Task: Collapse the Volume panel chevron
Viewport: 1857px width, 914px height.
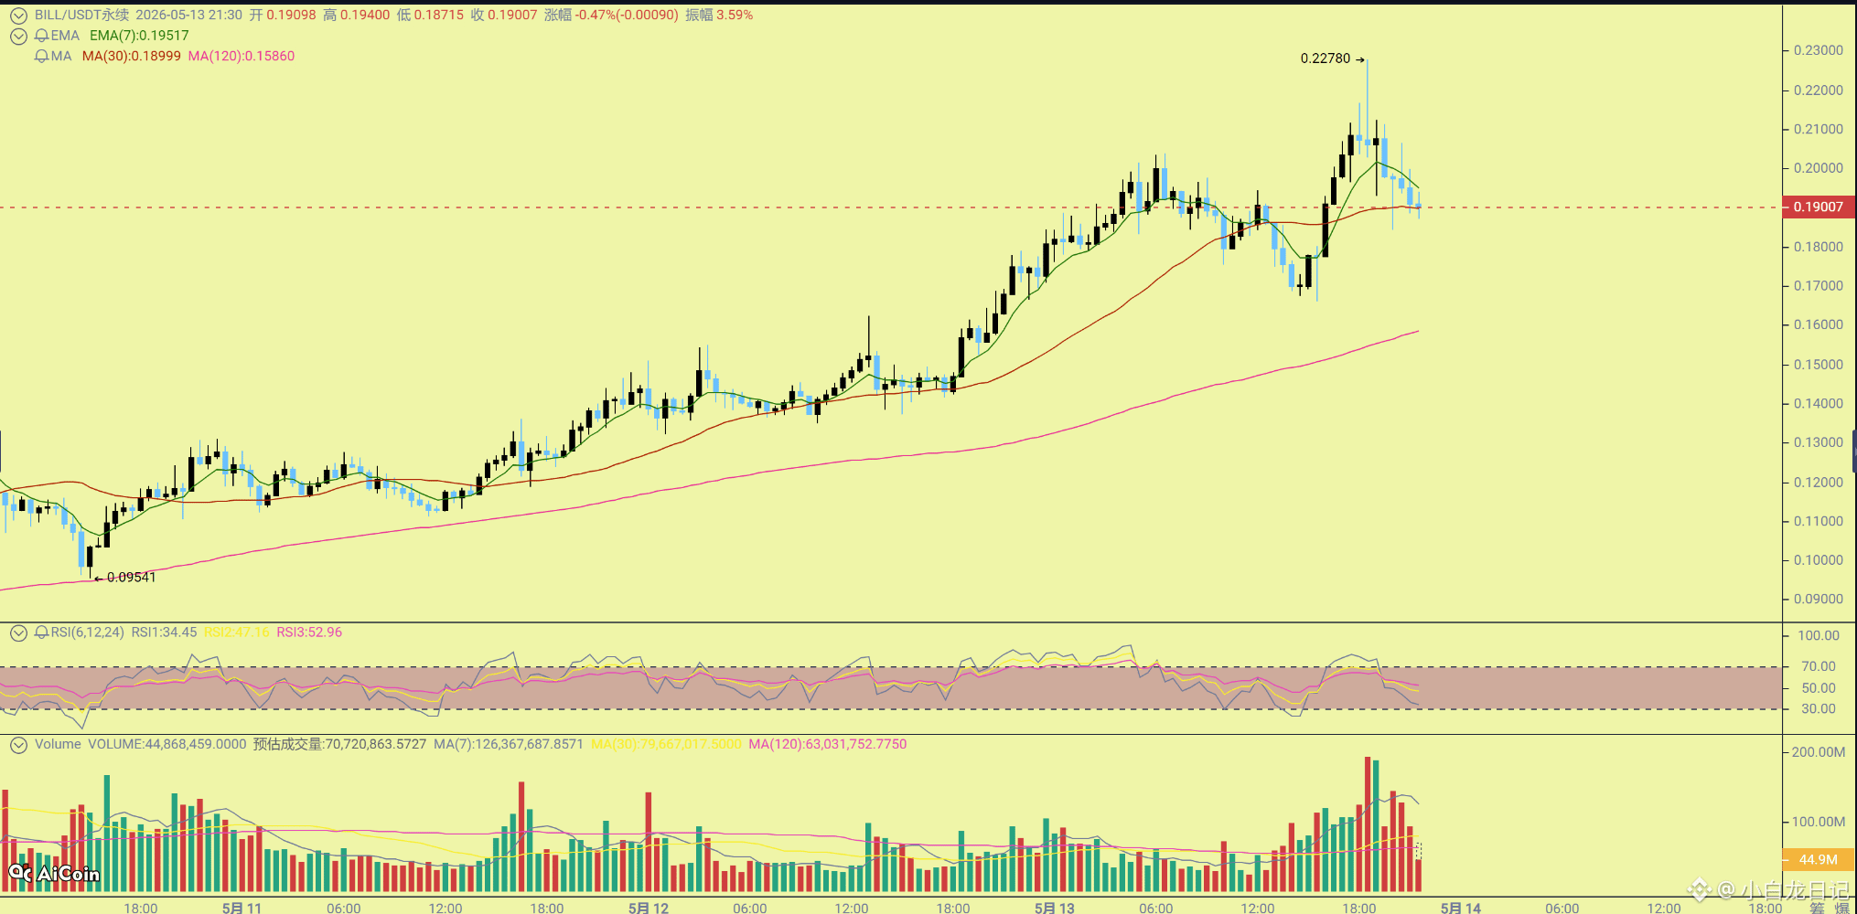Action: click(18, 745)
